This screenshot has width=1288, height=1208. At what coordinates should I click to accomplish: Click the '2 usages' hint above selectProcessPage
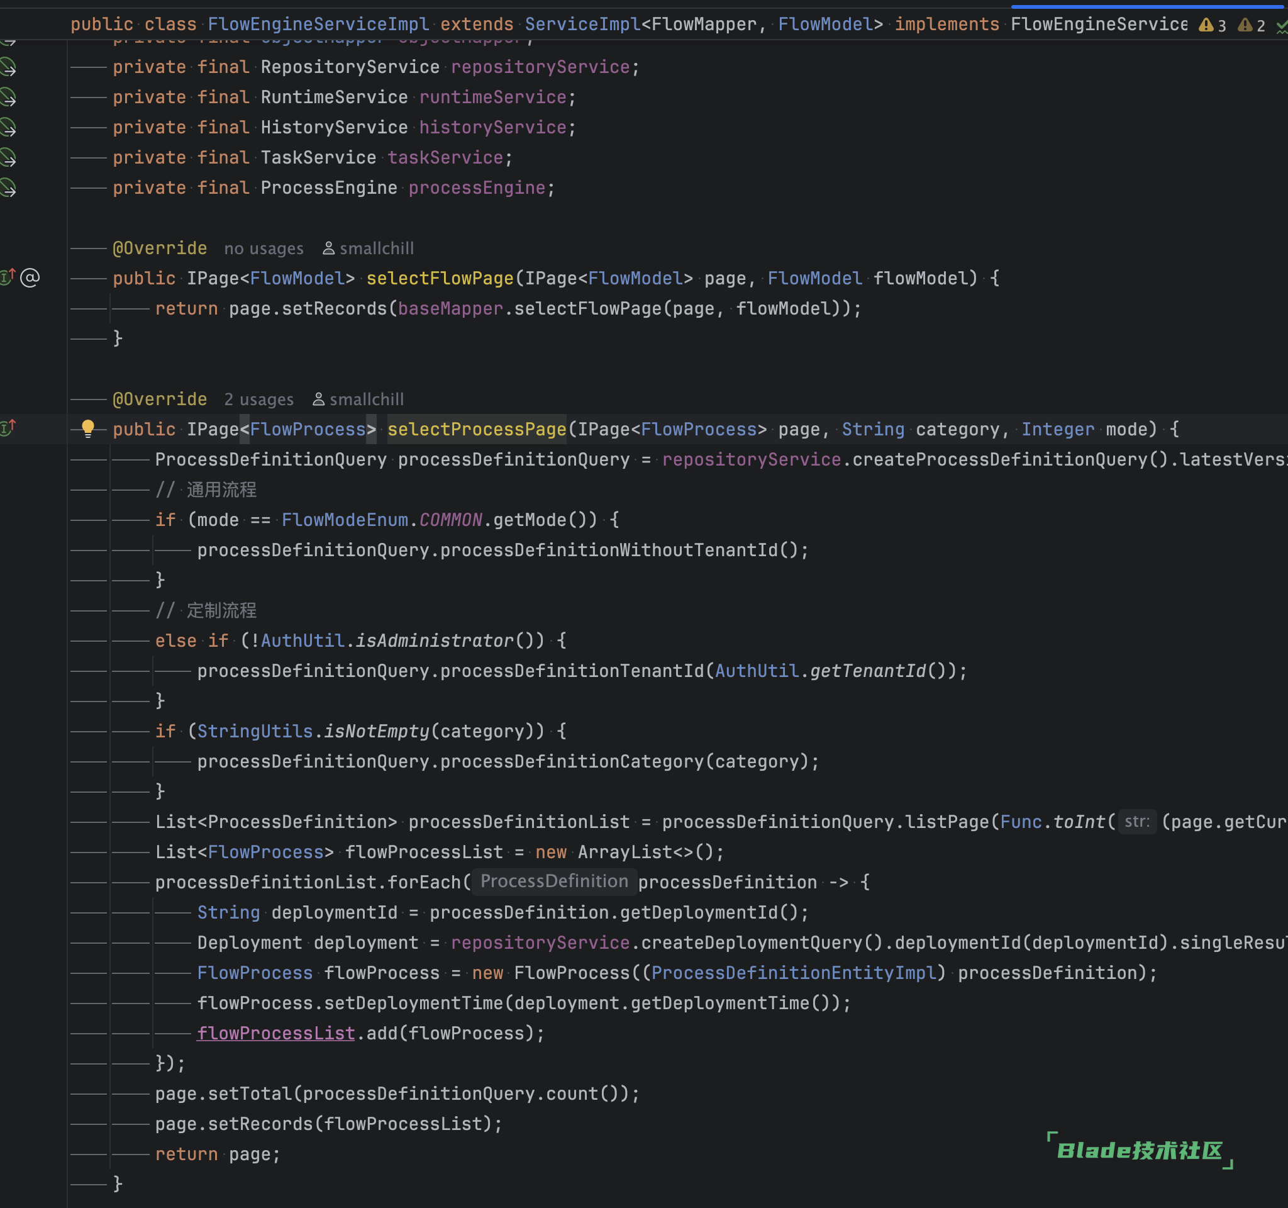258,400
